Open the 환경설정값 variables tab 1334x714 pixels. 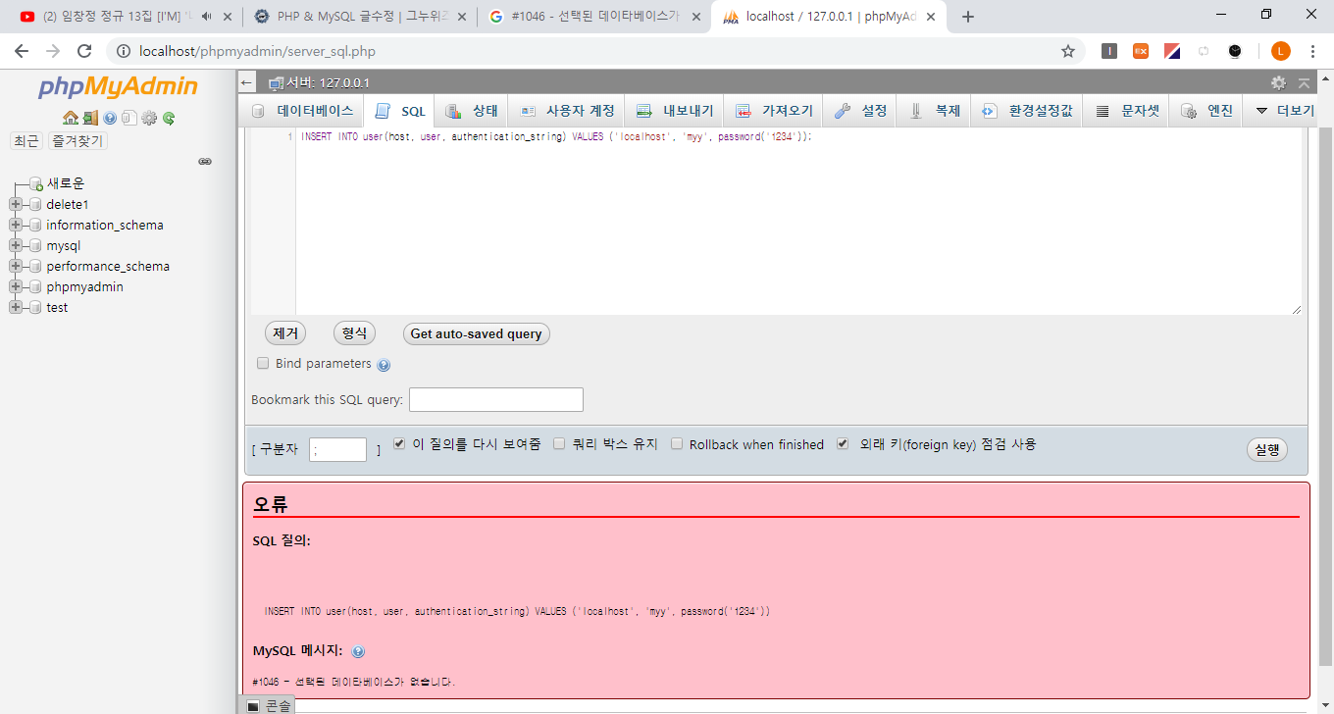(x=1027, y=111)
